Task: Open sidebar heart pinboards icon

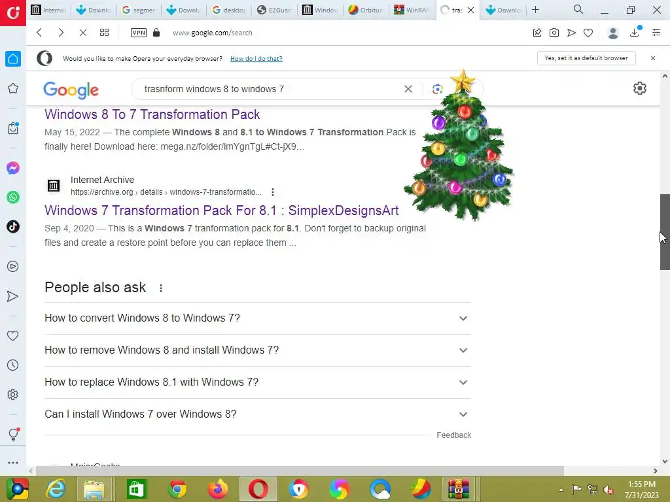Action: [13, 335]
